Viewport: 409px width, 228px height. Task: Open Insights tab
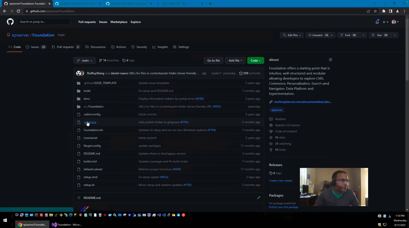[x=160, y=47]
